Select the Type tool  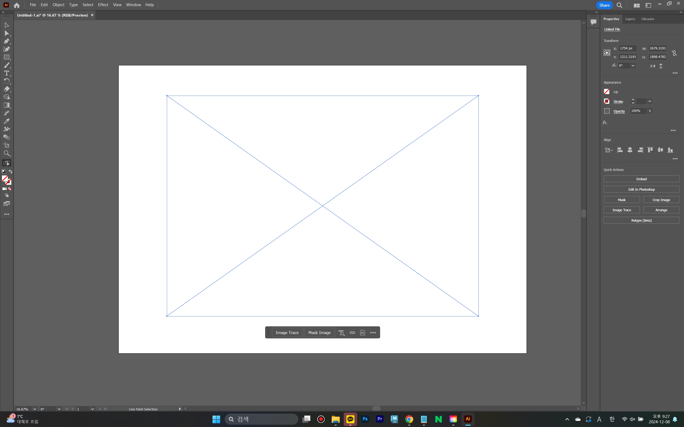(x=6, y=73)
